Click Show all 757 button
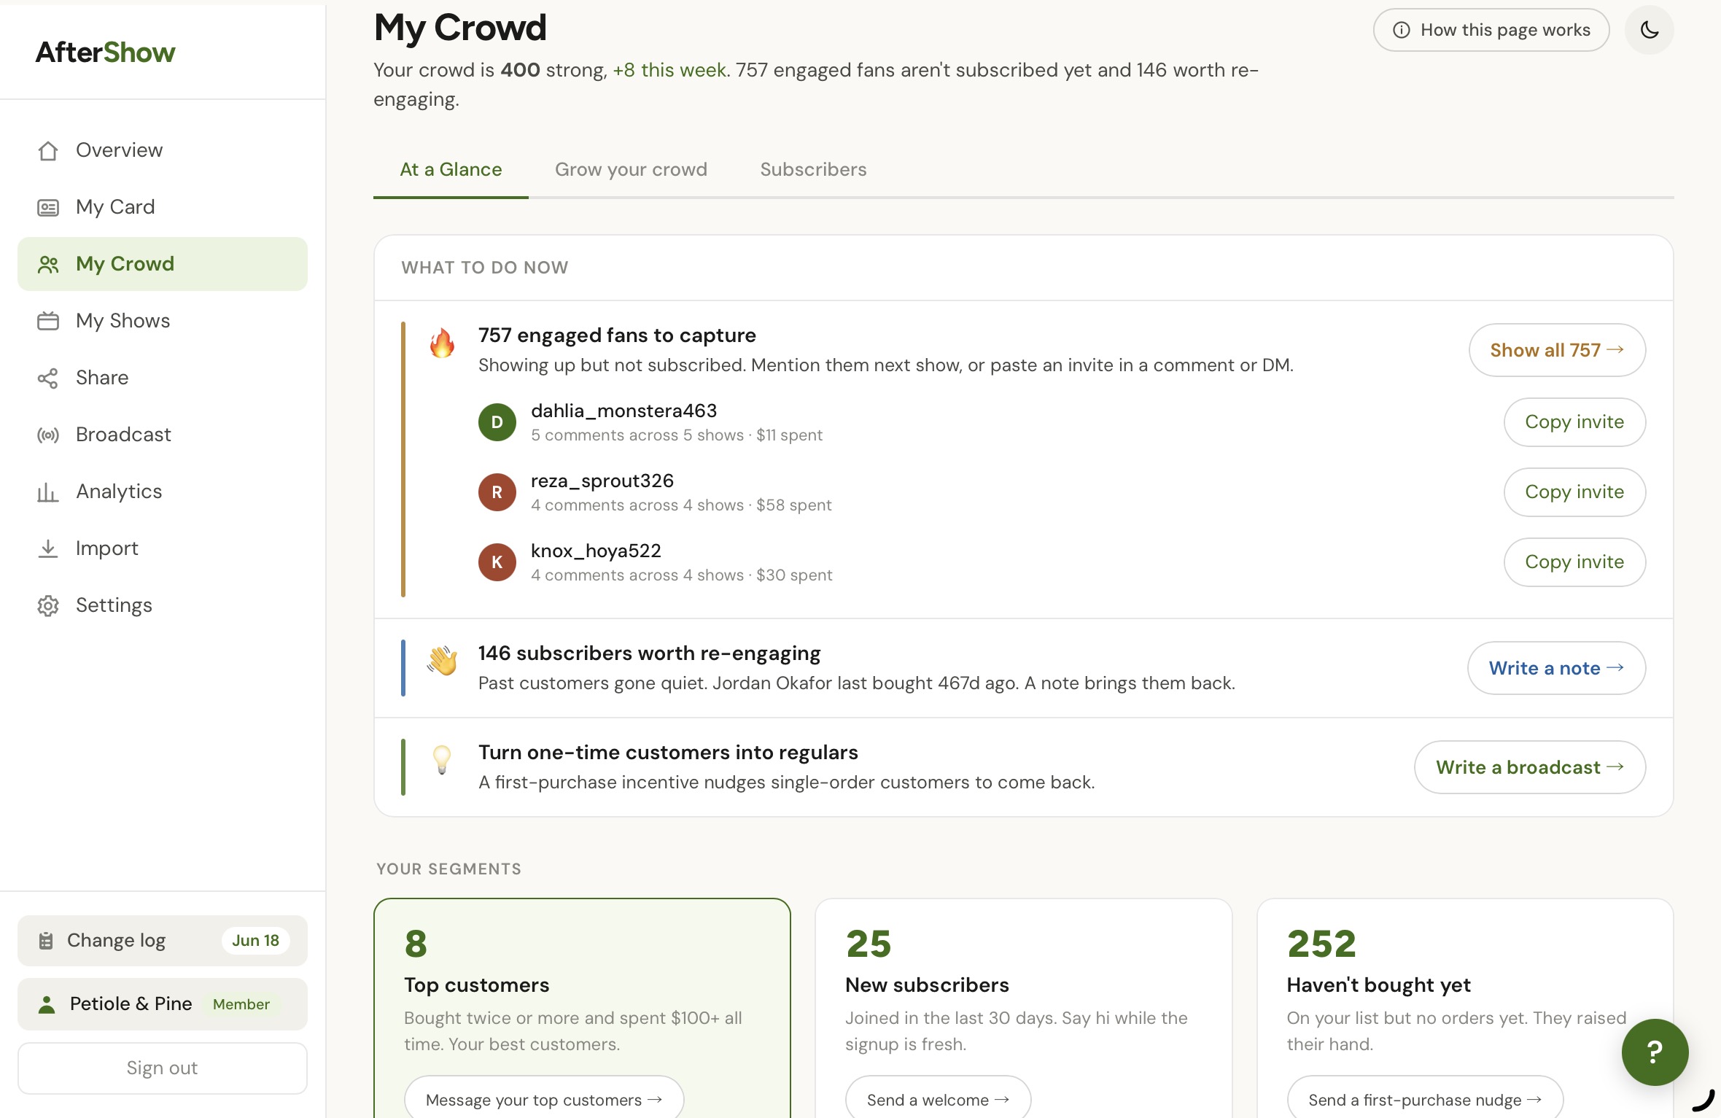The width and height of the screenshot is (1721, 1118). click(1557, 350)
